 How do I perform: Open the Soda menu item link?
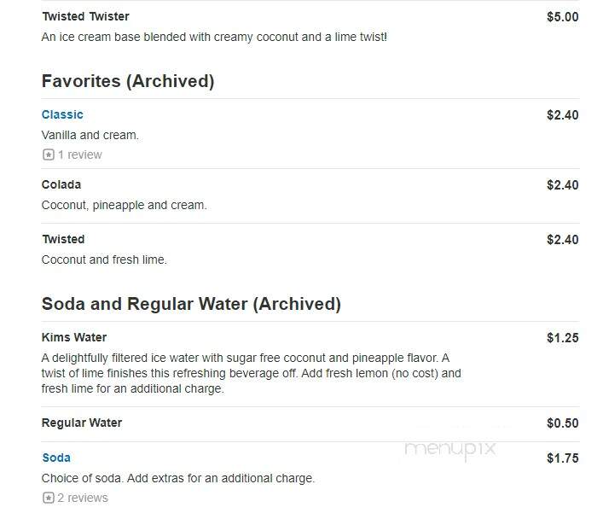[56, 458]
